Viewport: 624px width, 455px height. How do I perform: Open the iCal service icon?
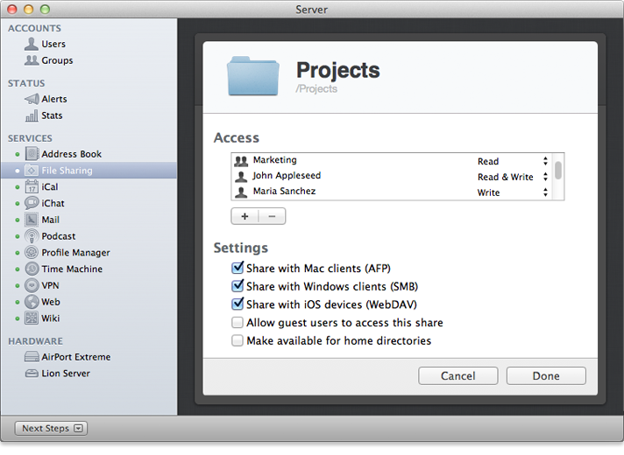pyautogui.click(x=32, y=187)
